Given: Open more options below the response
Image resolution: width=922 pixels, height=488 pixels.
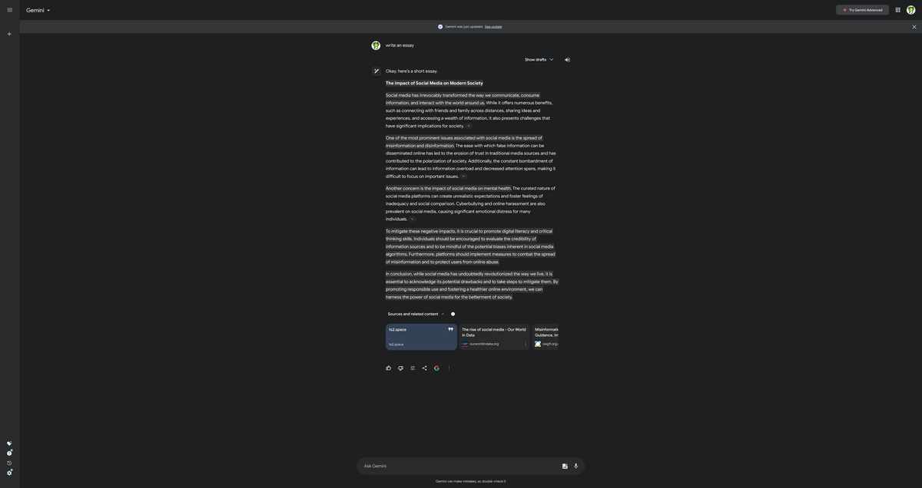Looking at the screenshot, I should (x=449, y=368).
